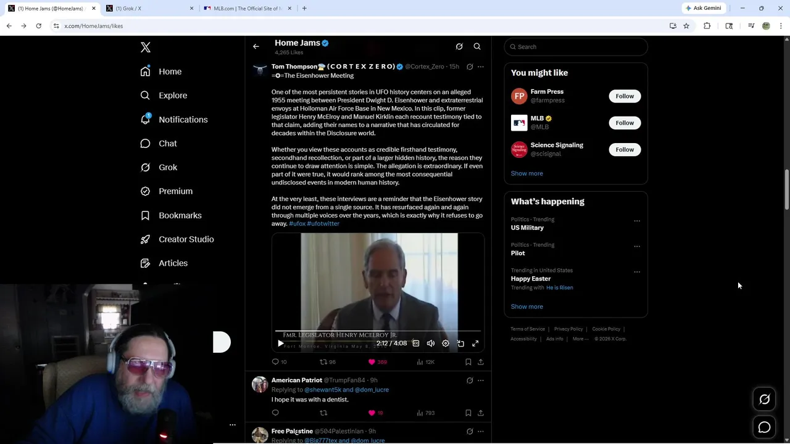
Task: Open floating messages chat button
Action: (764, 427)
